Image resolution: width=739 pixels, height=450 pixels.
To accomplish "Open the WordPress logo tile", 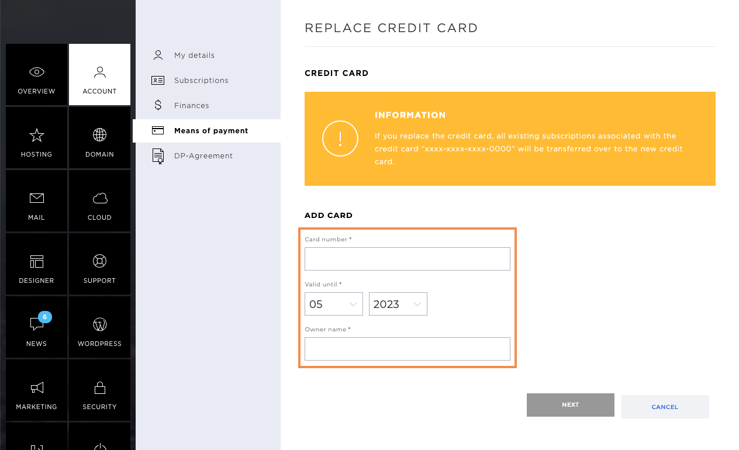I will [x=99, y=327].
